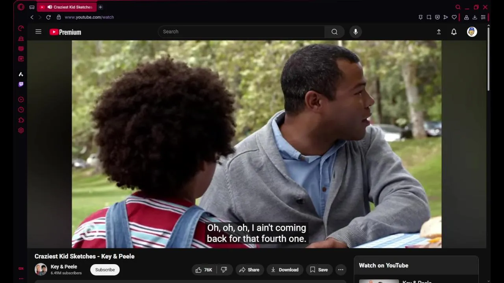Open the Key & Peele channel avatar
Screen dimensions: 504x283
[41, 270]
